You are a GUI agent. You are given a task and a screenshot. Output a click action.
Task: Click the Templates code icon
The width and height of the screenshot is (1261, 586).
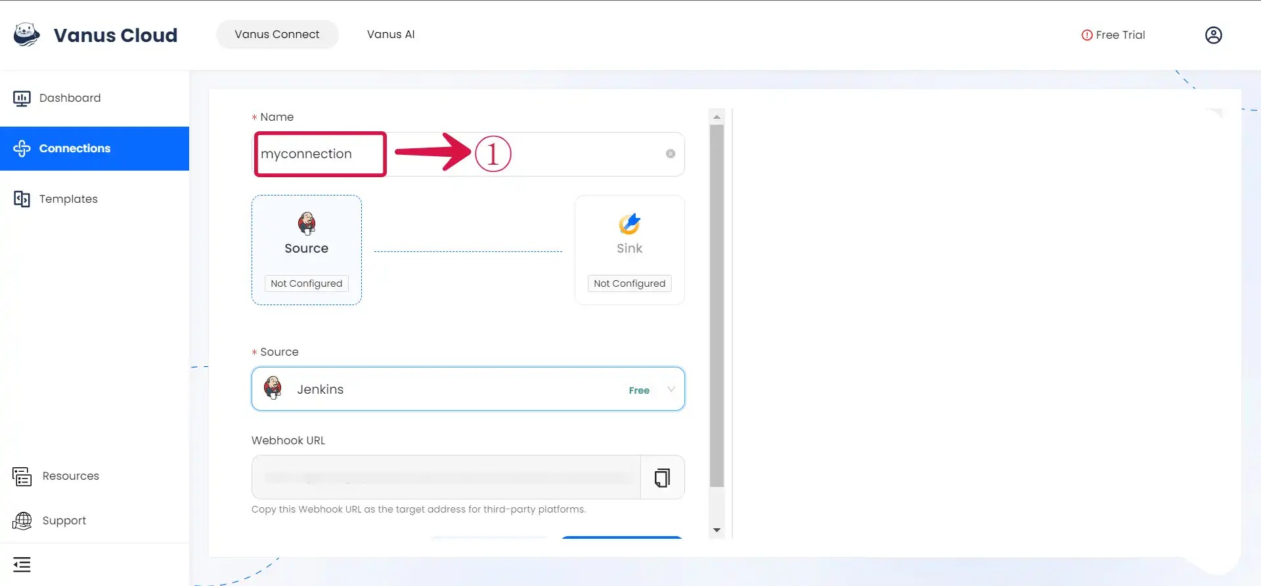22,199
